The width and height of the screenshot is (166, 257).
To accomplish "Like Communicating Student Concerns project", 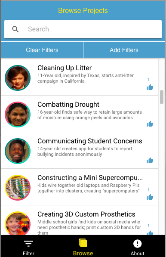I will point(150,160).
